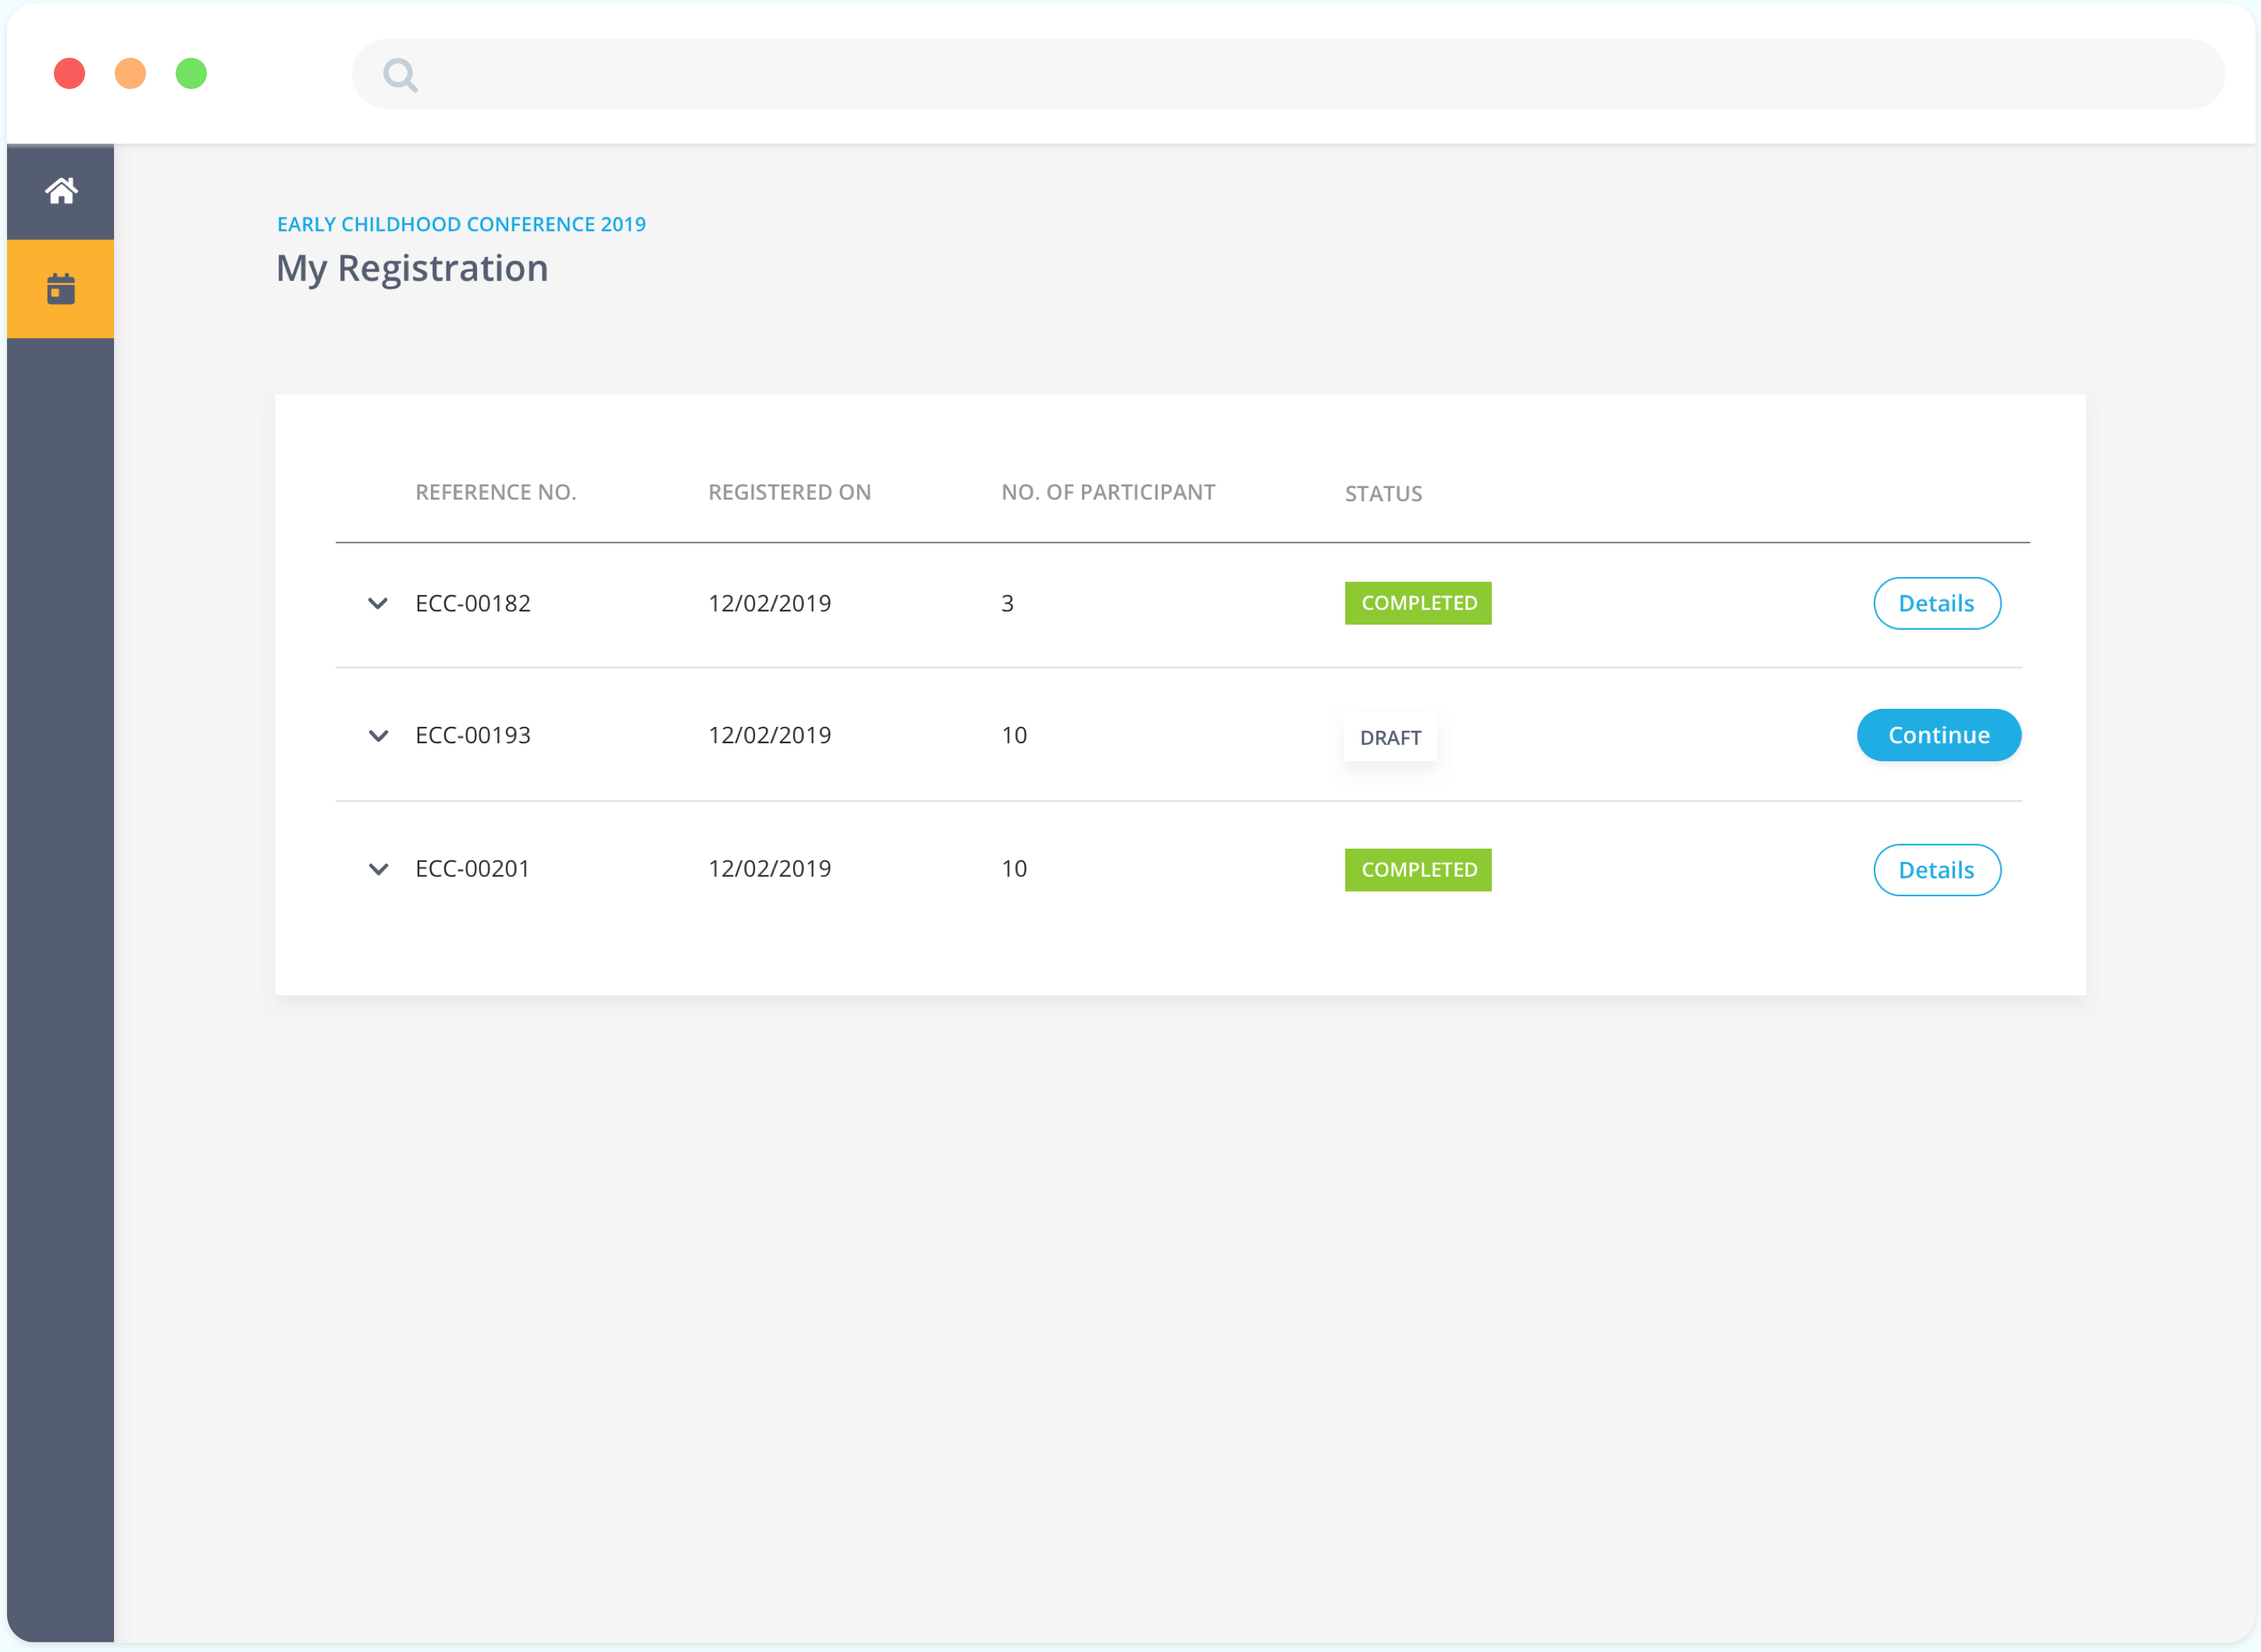Expand the ECC-00201 registration row
Image resolution: width=2261 pixels, height=1652 pixels.
point(378,869)
